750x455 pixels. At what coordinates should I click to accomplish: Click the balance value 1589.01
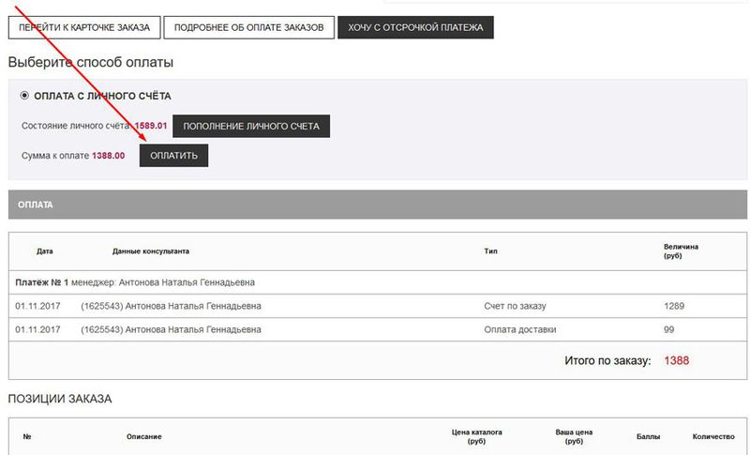click(151, 126)
